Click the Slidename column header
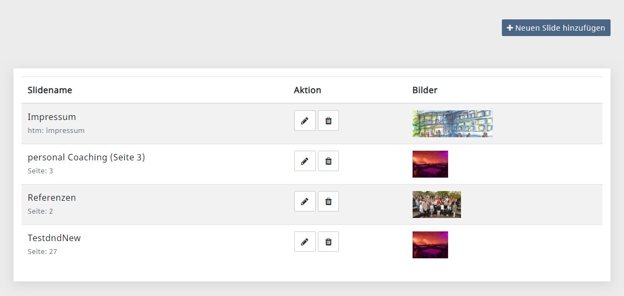The image size is (624, 296). [49, 90]
